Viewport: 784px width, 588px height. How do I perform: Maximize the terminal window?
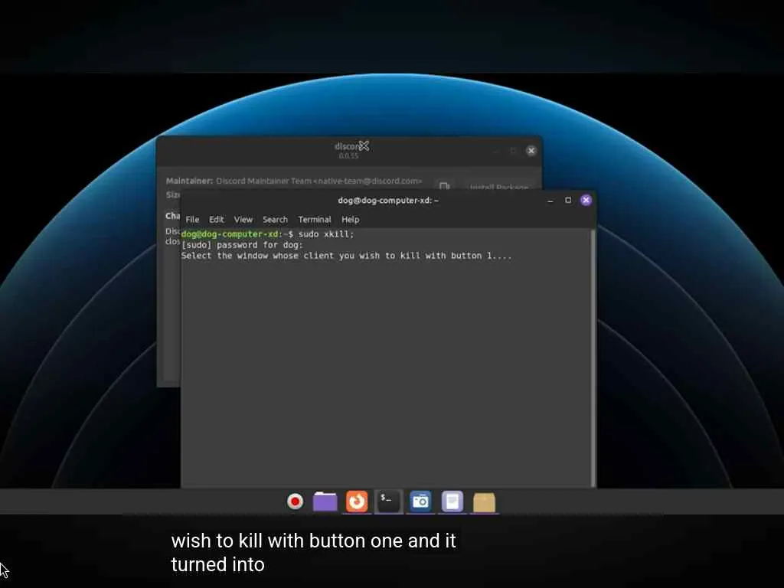pos(568,200)
